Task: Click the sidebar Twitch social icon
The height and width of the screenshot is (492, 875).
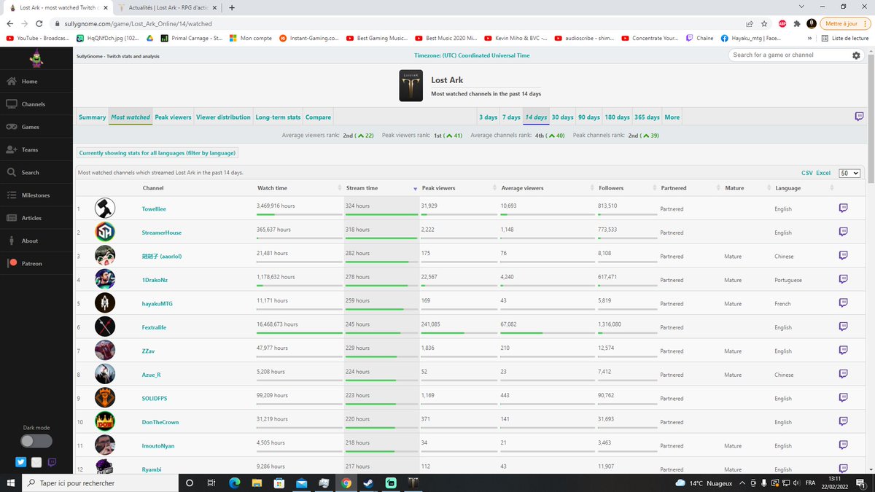Action: coord(52,462)
